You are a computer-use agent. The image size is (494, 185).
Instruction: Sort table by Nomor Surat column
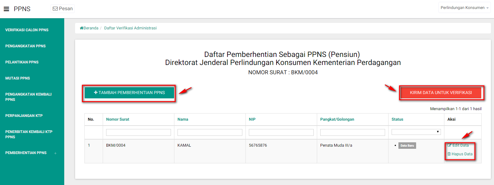click(x=118, y=119)
